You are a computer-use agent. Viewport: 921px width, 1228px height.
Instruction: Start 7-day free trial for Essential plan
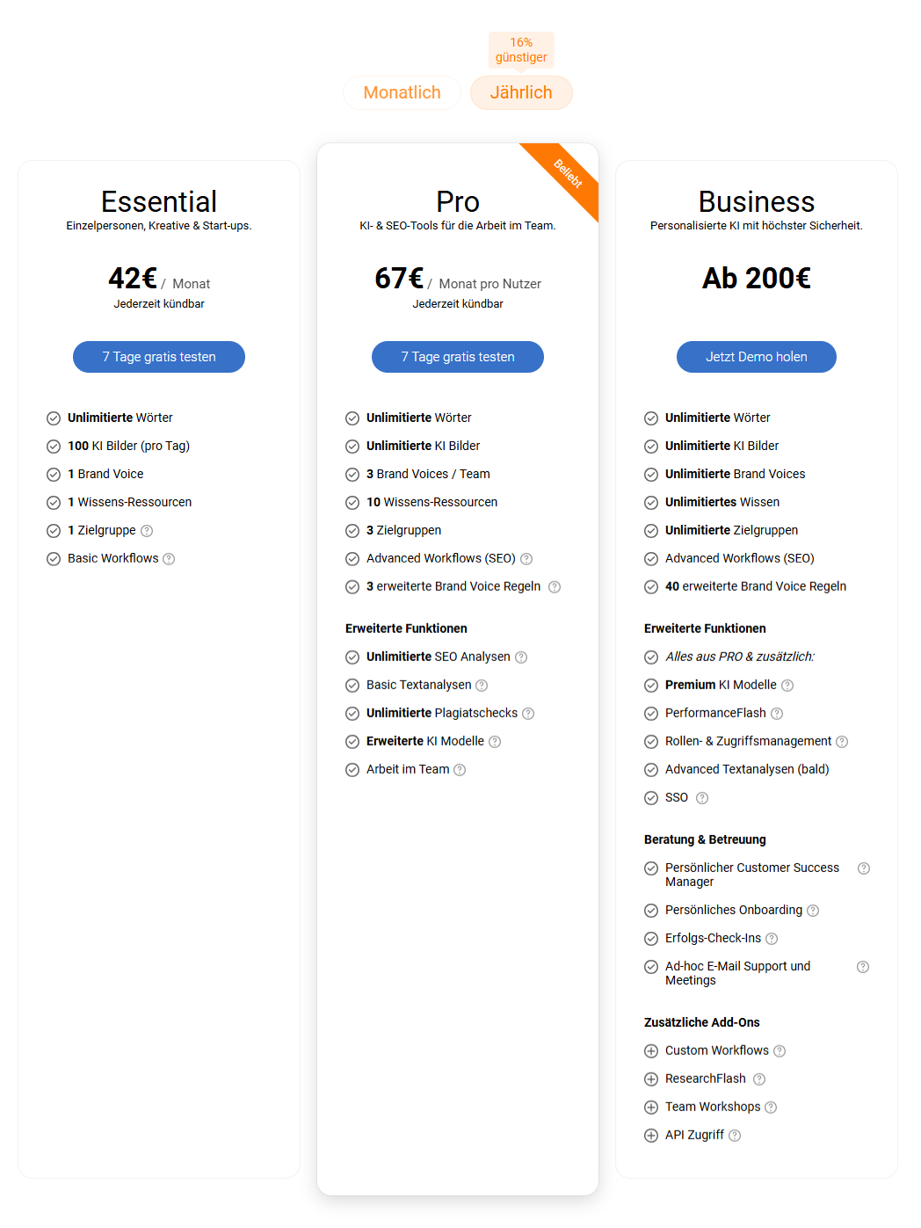point(159,357)
